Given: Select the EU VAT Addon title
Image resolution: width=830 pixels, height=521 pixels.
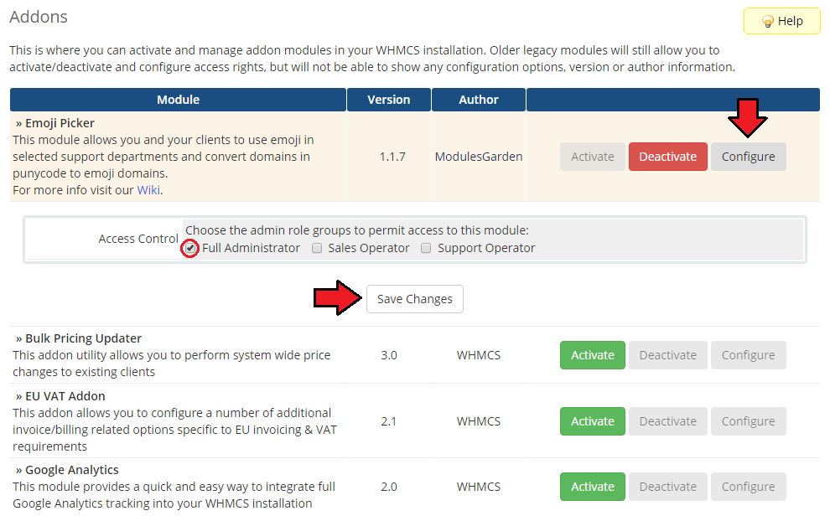Looking at the screenshot, I should pos(65,396).
